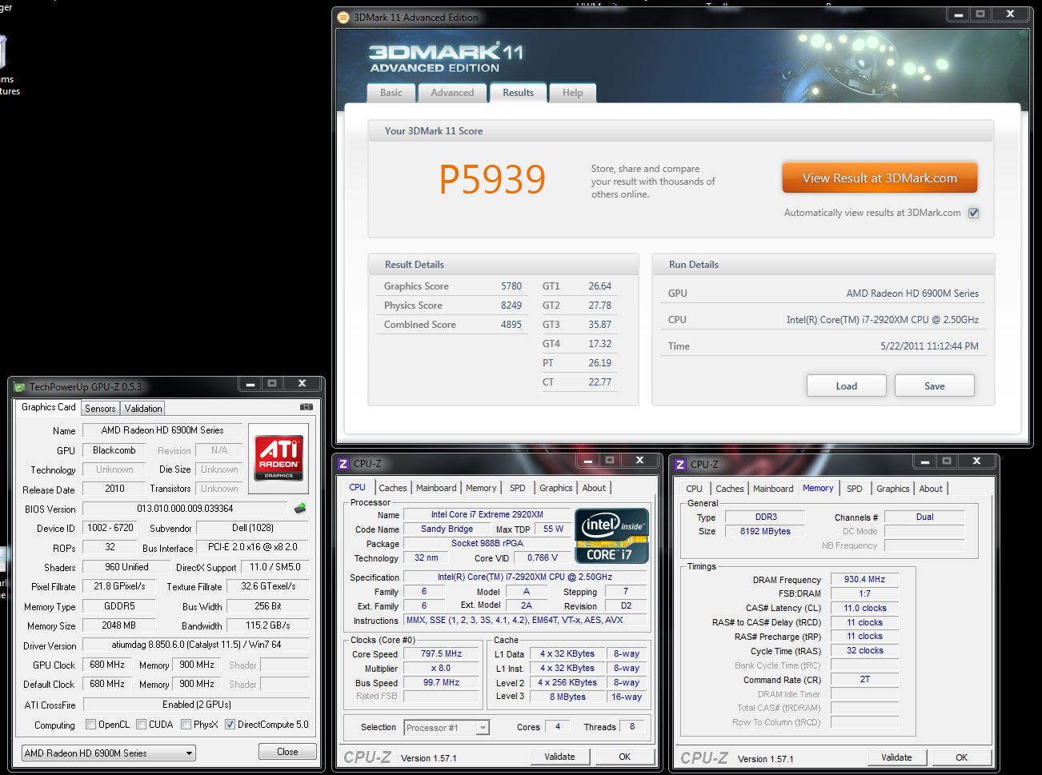The width and height of the screenshot is (1042, 775).
Task: Click the Intel Core i7 logo in CPU-Z
Action: click(x=611, y=536)
